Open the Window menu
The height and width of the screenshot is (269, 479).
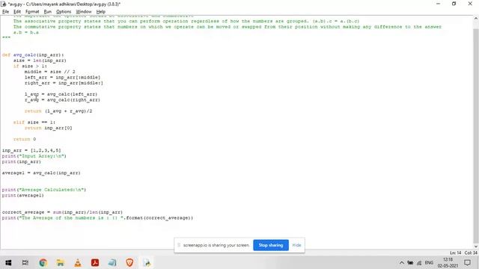[x=84, y=12]
